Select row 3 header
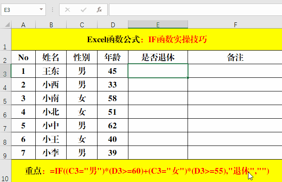The height and width of the screenshot is (182, 282). click(5, 71)
